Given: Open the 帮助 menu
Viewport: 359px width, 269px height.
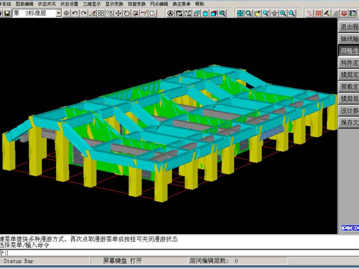Looking at the screenshot, I should tap(199, 4).
